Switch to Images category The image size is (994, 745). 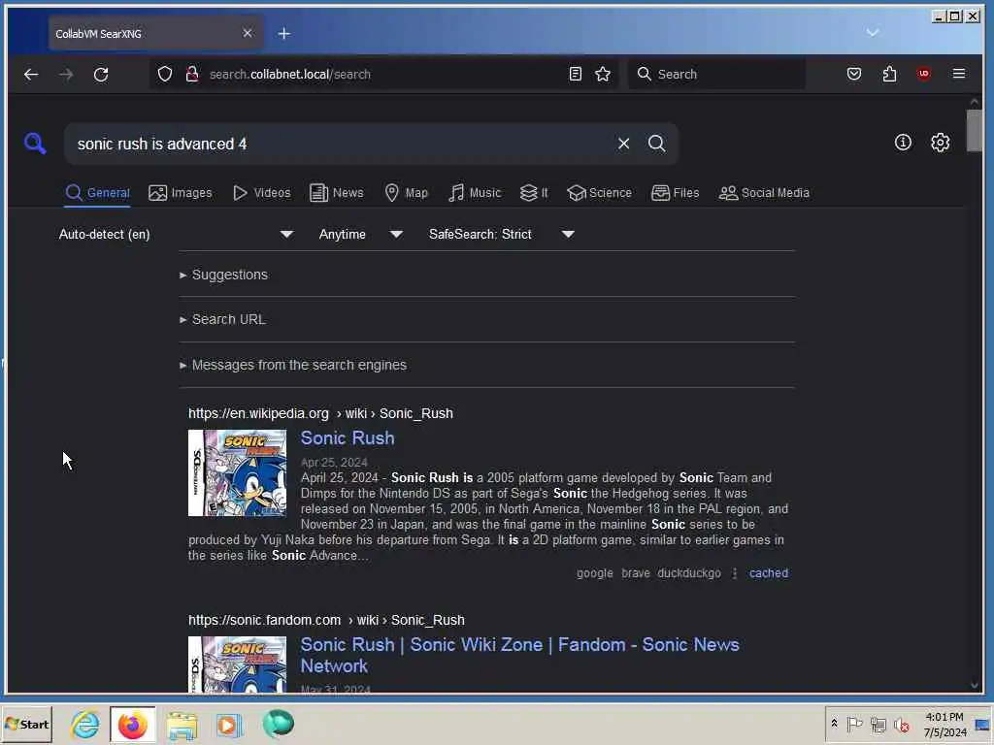pos(180,193)
